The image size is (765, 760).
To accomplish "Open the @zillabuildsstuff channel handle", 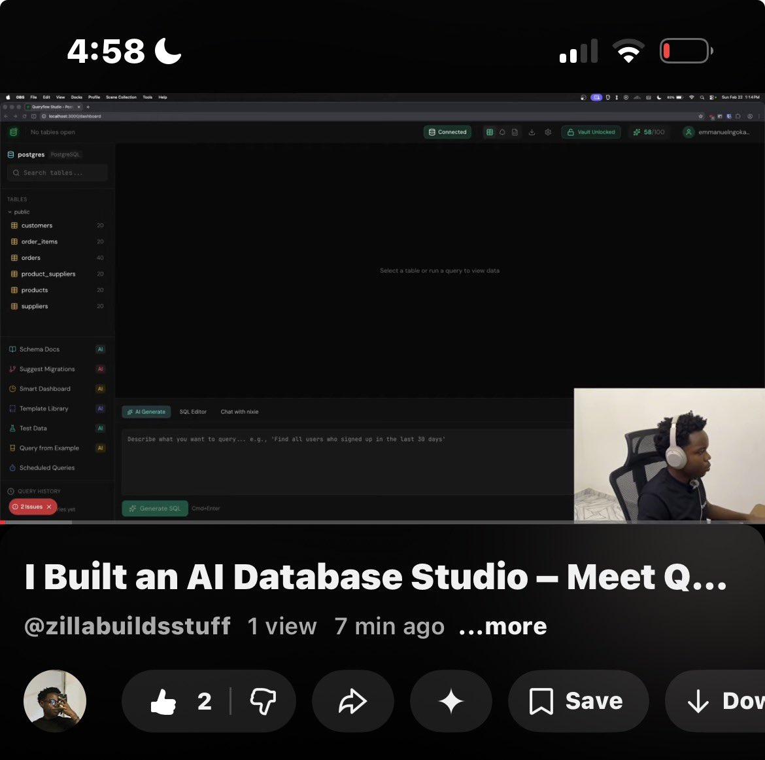I will (127, 626).
